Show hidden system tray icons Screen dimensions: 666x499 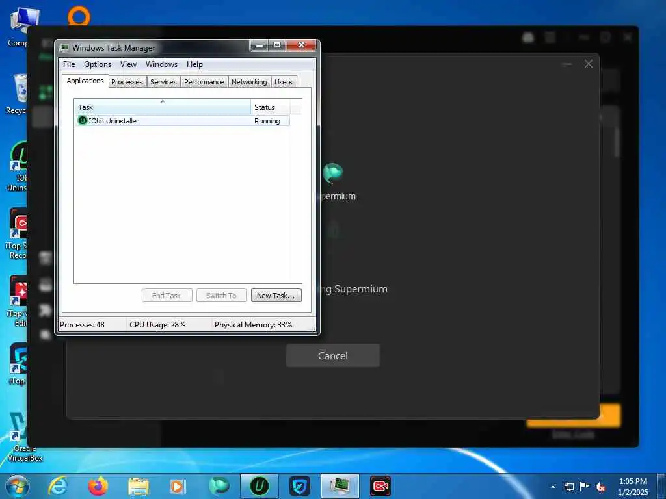(553, 487)
